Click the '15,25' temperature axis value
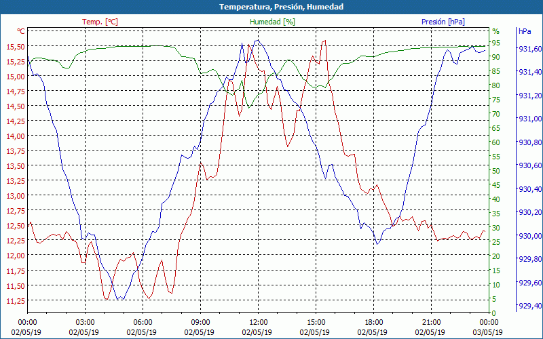543x339 pixels. 15,61
